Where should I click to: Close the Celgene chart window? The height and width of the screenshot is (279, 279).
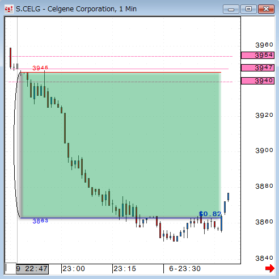(x=266, y=9)
